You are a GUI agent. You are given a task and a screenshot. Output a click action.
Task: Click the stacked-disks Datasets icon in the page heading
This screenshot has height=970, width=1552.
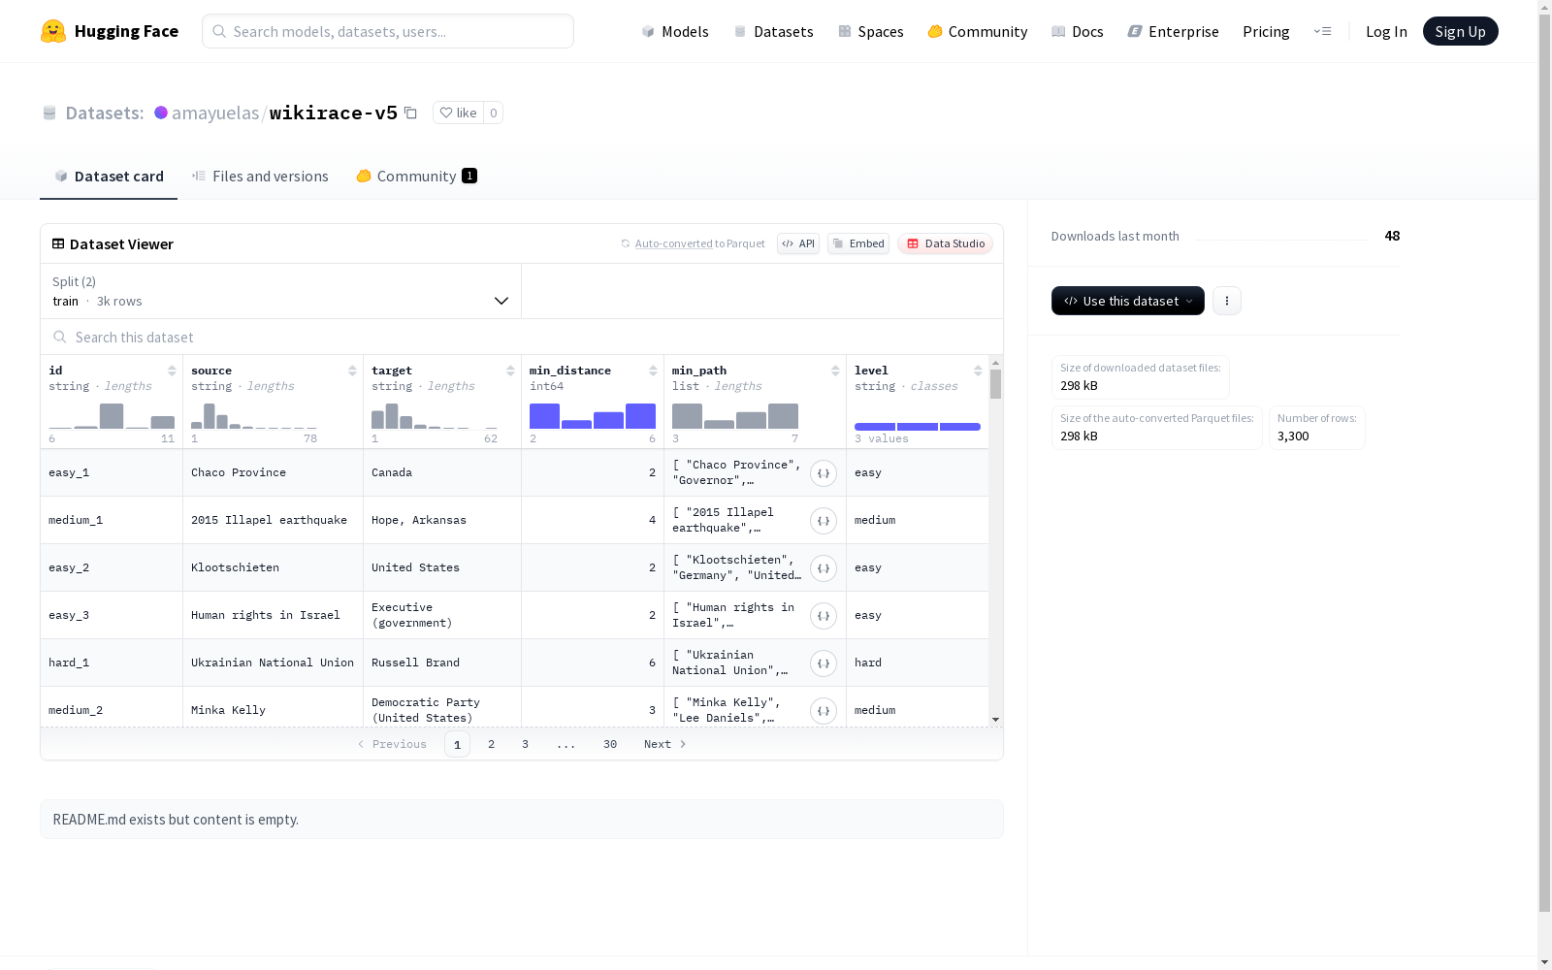[x=49, y=113]
